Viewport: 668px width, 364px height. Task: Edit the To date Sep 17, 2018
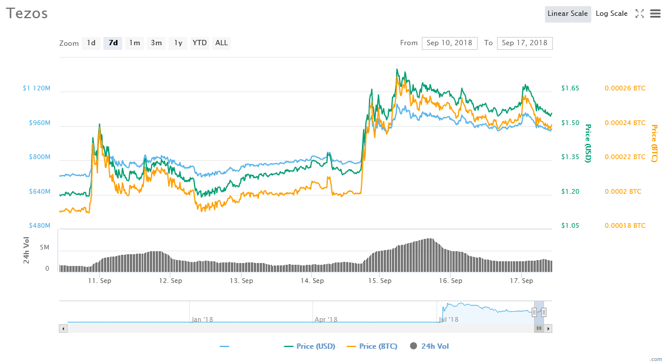(x=525, y=43)
